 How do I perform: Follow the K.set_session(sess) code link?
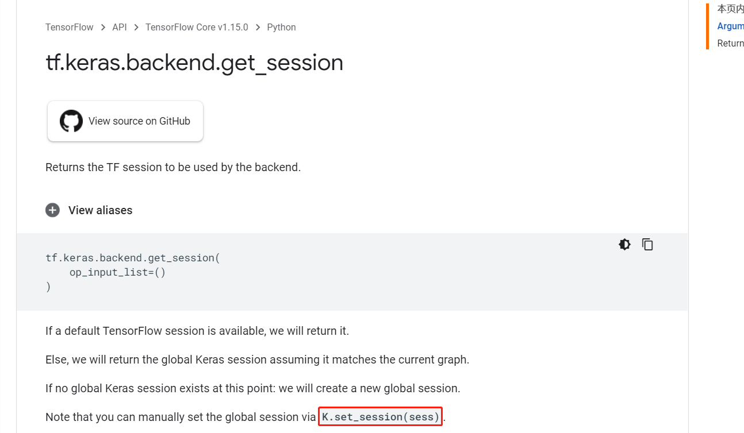pyautogui.click(x=379, y=416)
